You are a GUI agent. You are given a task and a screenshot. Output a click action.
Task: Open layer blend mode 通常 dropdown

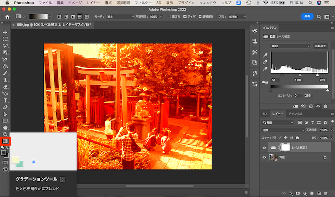click(x=283, y=130)
